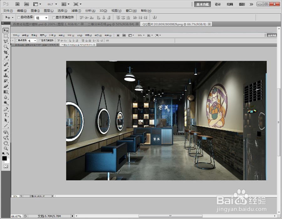
Task: Click the 66.67% zoom field in status bar
Action: click(16, 216)
